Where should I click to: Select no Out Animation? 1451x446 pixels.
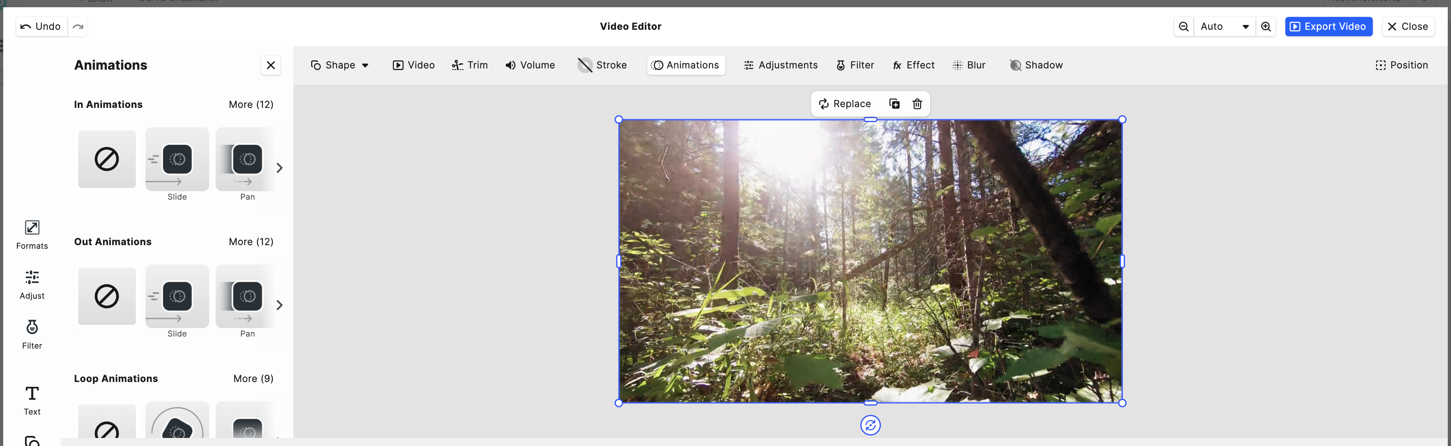tap(107, 296)
